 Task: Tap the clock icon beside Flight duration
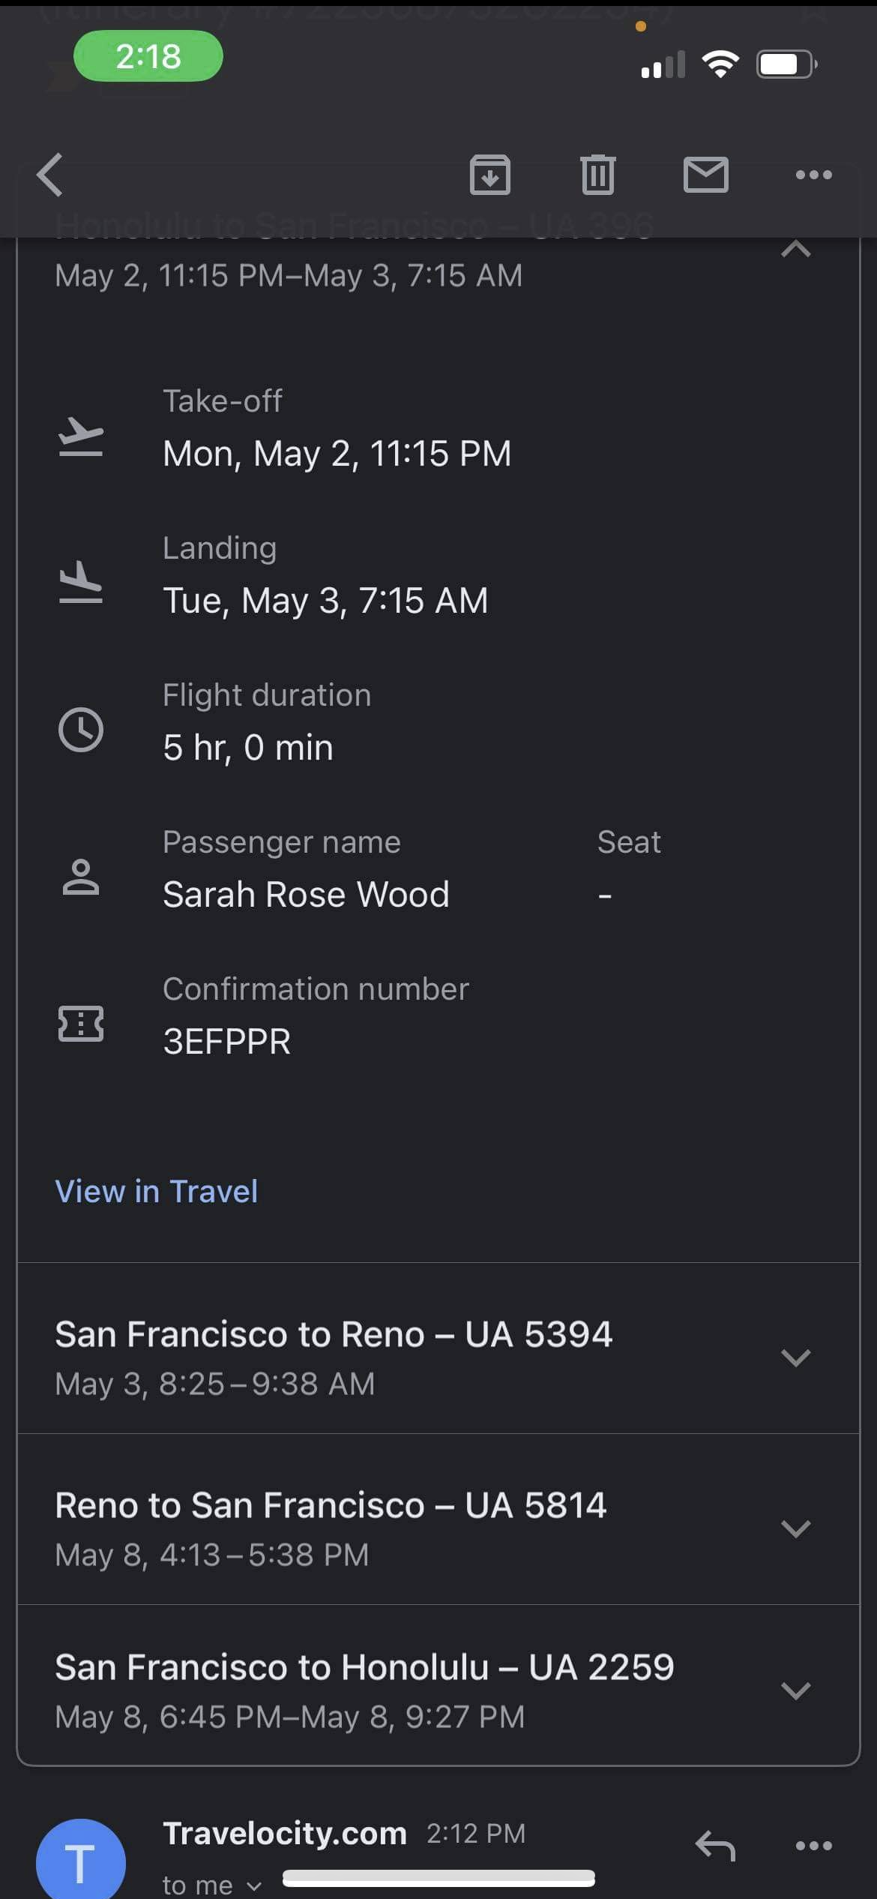tap(81, 729)
